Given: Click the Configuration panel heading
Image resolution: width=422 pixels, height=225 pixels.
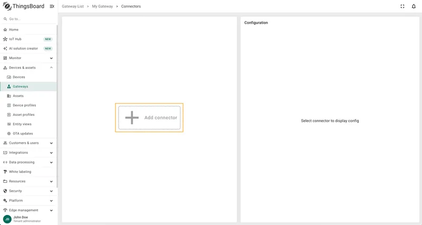Looking at the screenshot, I should [x=256, y=23].
